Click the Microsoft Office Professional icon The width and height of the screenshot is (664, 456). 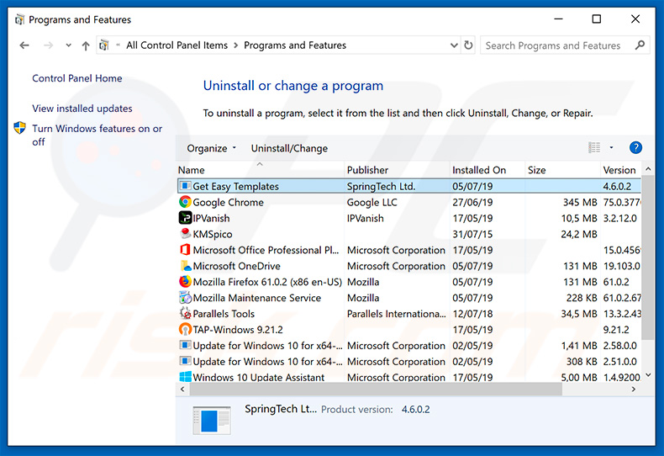coord(185,250)
